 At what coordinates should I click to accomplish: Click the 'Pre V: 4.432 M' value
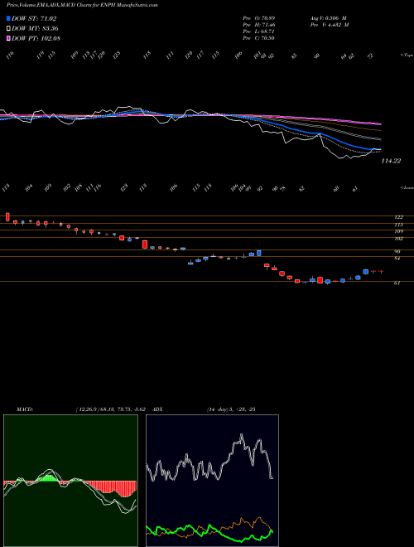pos(329,25)
